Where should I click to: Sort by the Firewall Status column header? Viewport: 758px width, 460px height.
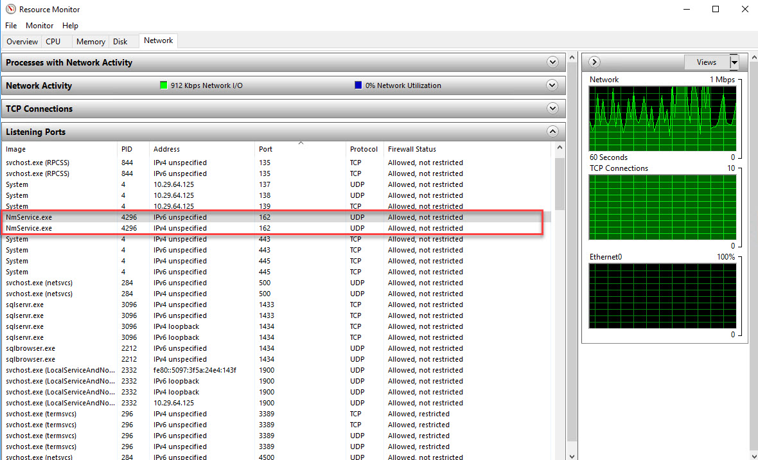coord(467,149)
